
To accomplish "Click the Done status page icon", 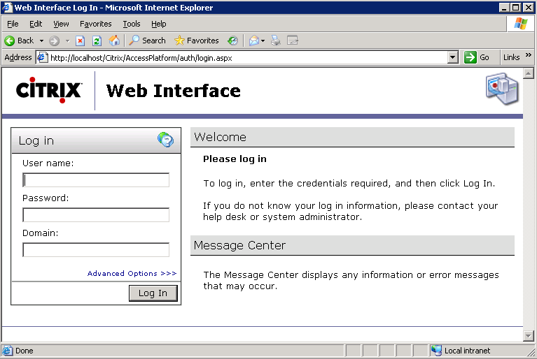I will [7, 351].
